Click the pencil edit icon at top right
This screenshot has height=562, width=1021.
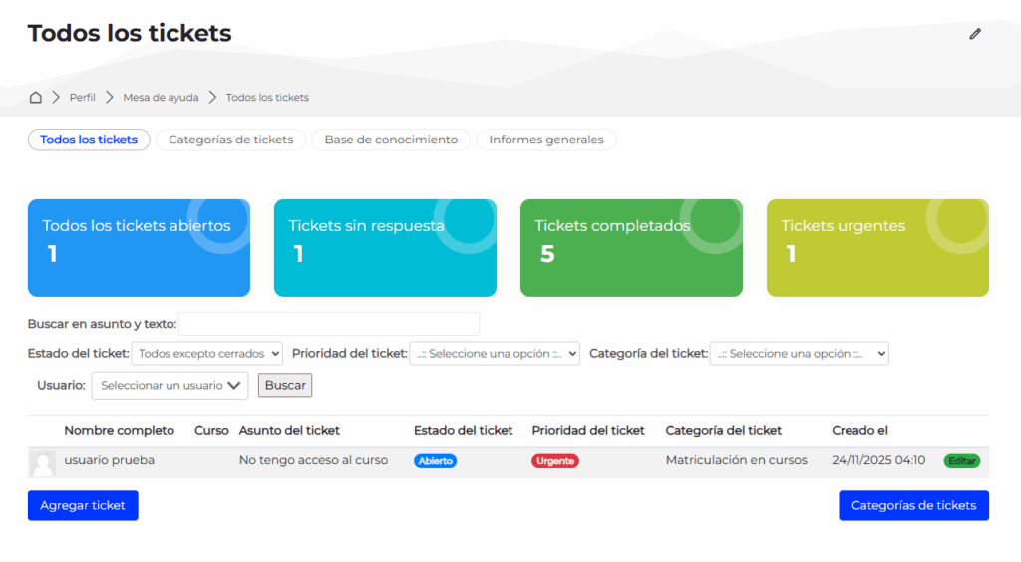pyautogui.click(x=975, y=34)
